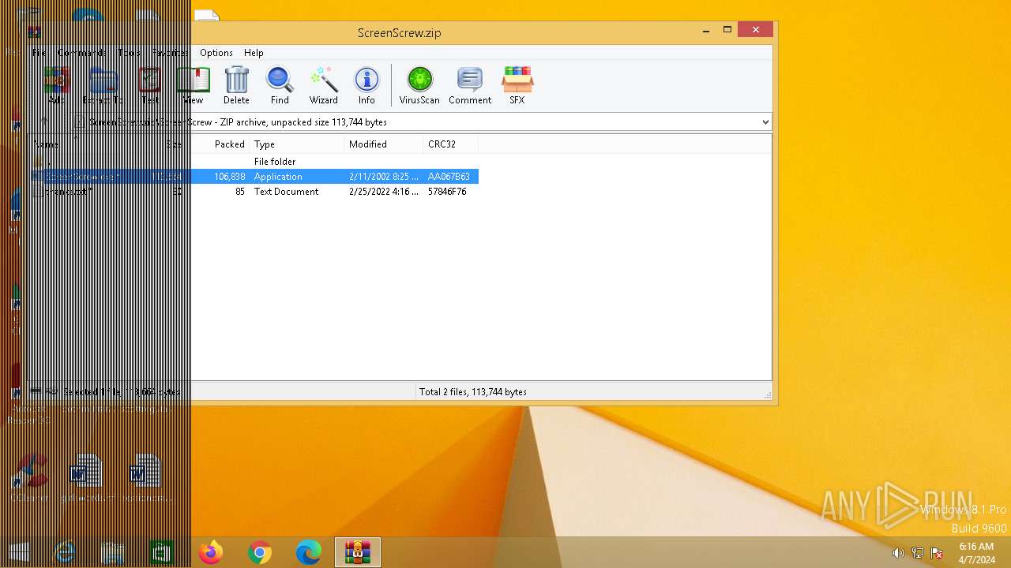Click the modified date 2/25/2022

pyautogui.click(x=384, y=192)
